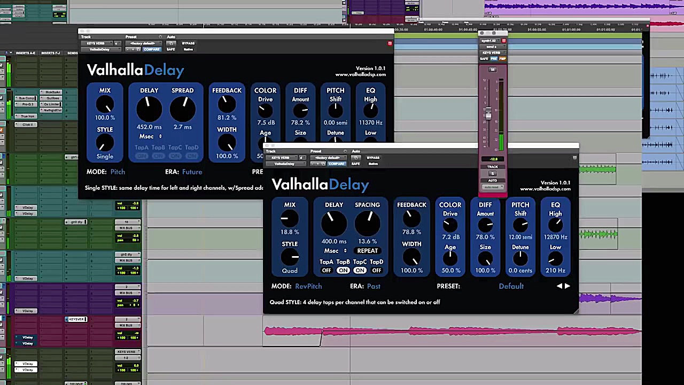Toggle BYPASS in back ValhallaDelay header
The image size is (684, 385).
tap(188, 43)
